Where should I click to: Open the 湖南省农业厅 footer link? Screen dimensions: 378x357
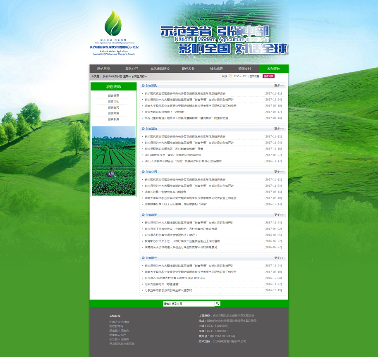117,335
